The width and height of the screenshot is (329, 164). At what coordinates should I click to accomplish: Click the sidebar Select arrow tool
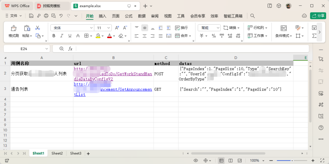pos(321,59)
